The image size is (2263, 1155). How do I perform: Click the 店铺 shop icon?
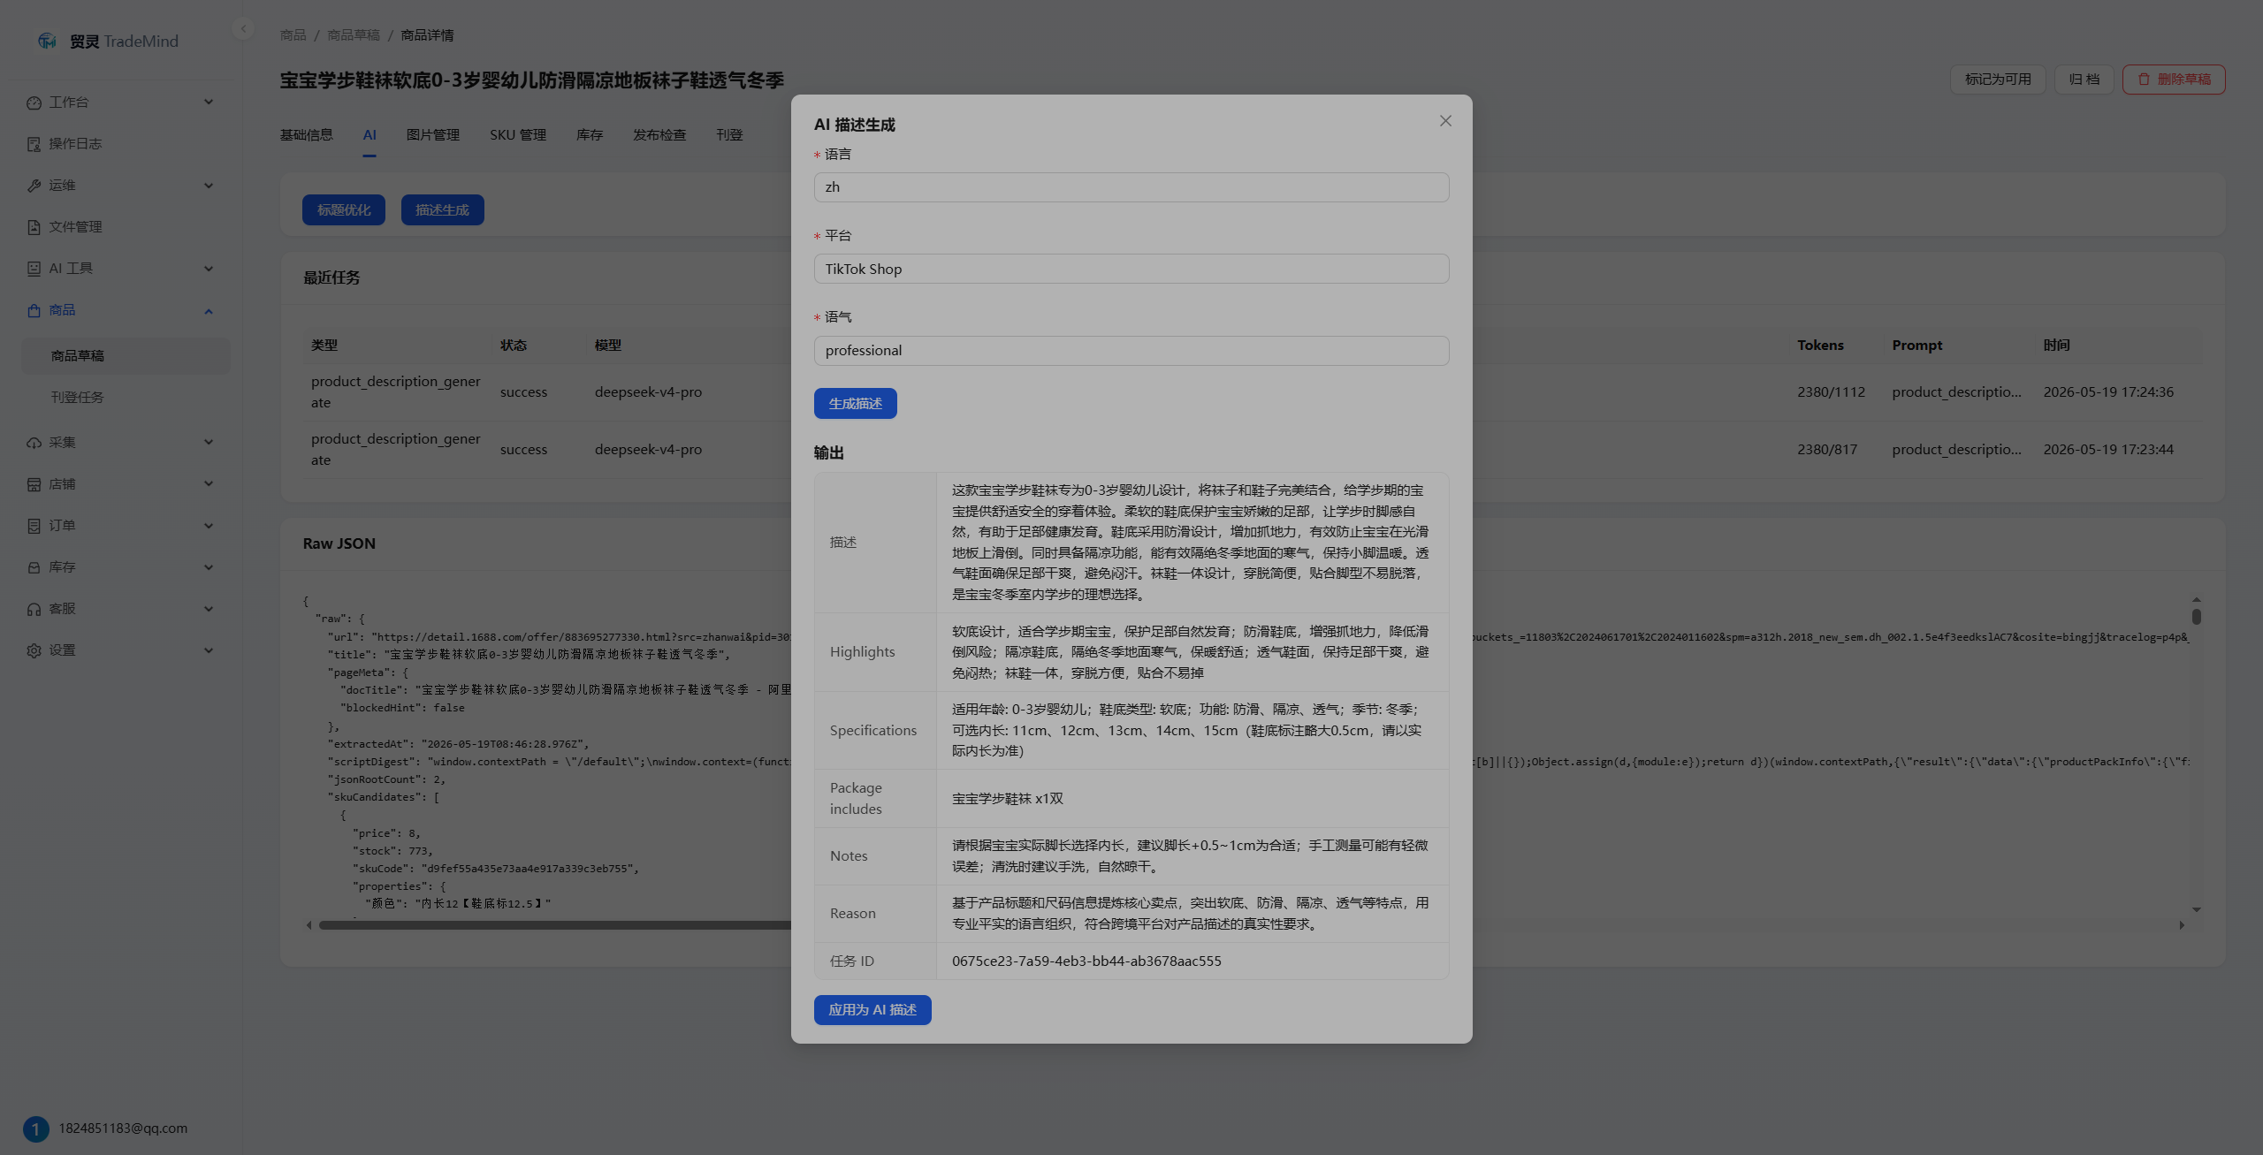[x=34, y=484]
